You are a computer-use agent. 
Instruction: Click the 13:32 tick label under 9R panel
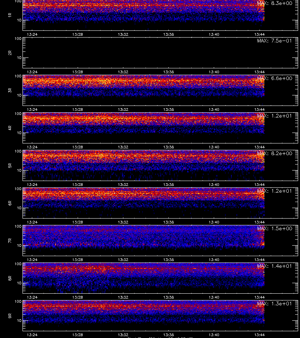point(123,335)
